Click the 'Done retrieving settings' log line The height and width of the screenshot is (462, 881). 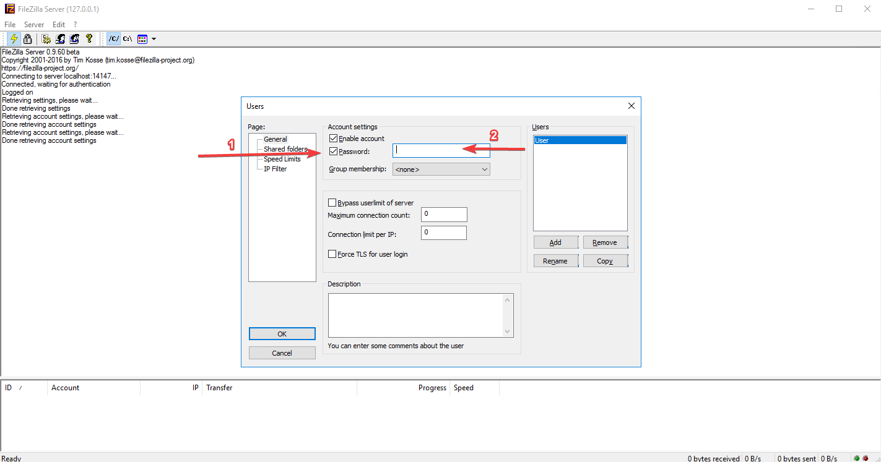37,108
